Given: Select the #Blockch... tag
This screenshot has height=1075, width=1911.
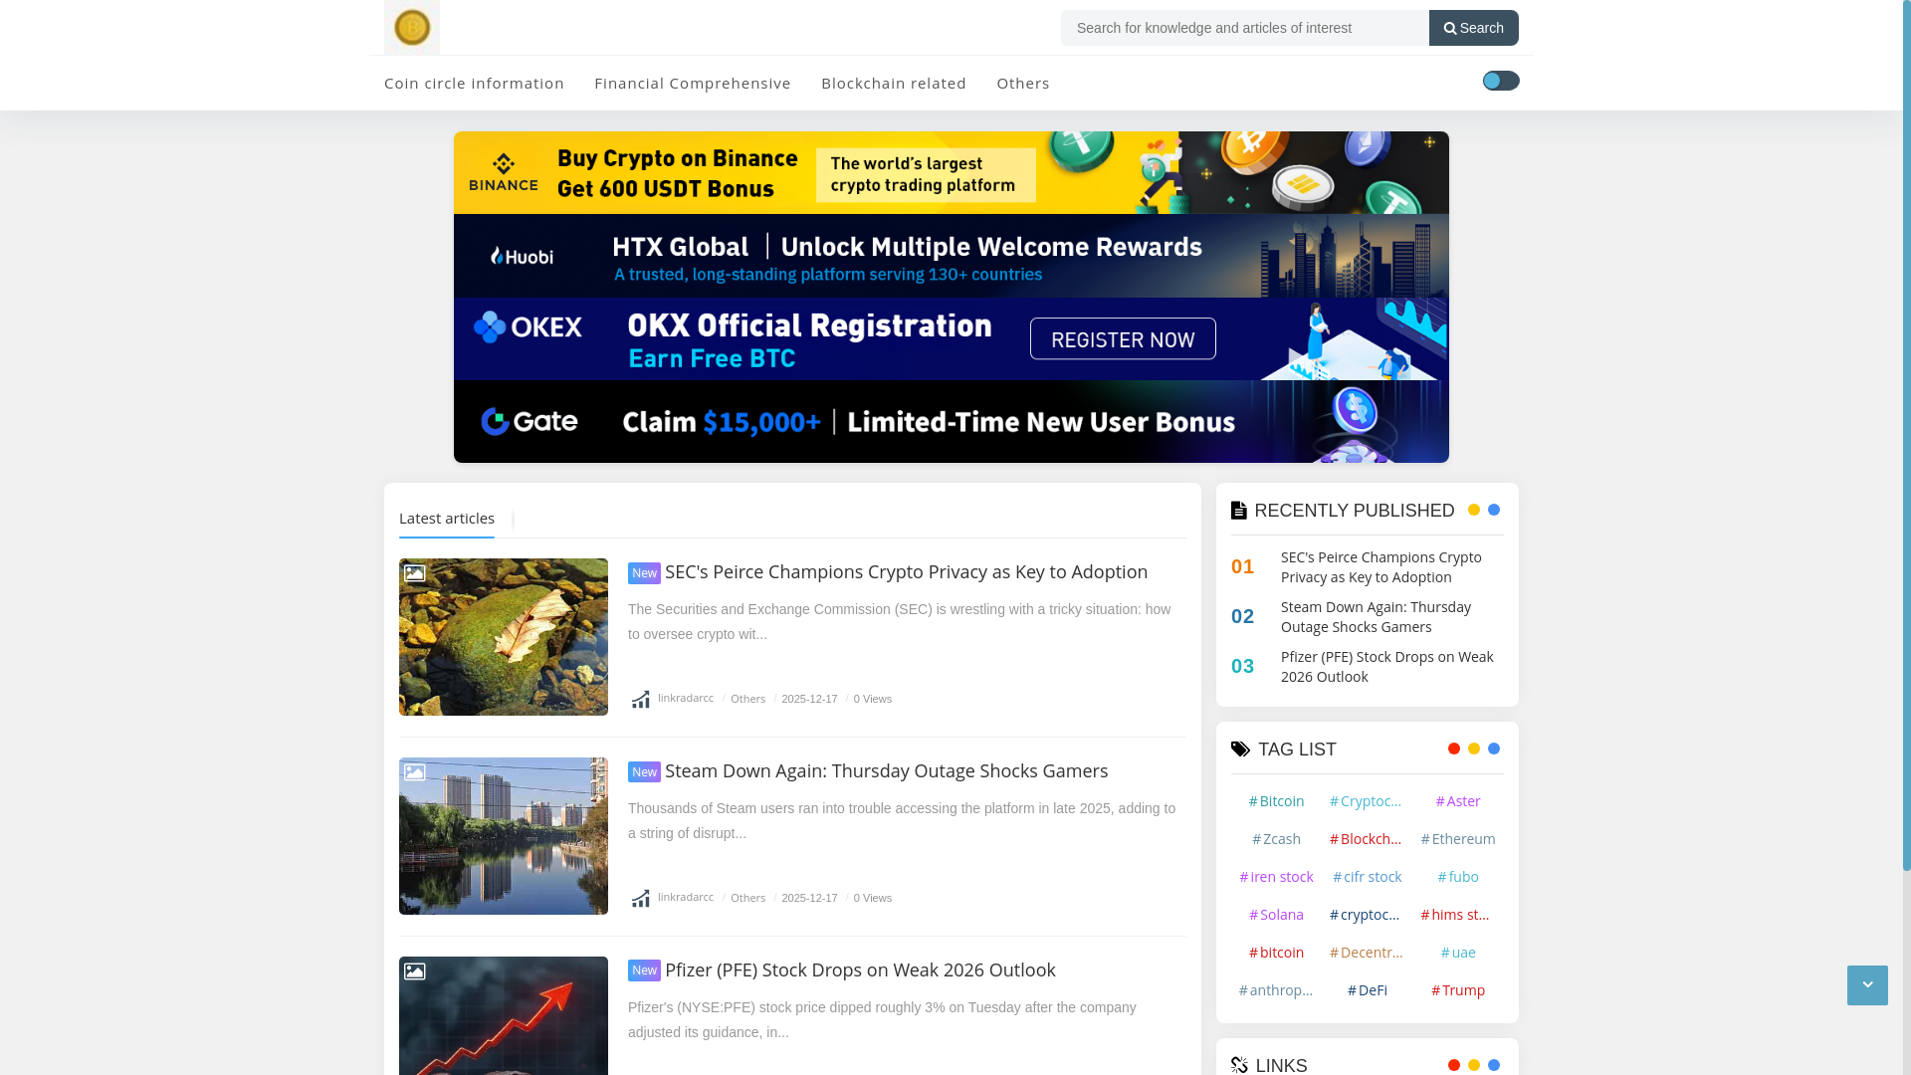Looking at the screenshot, I should point(1366,839).
